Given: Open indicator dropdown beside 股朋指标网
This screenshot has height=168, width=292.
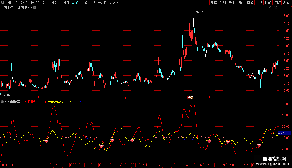Looking at the screenshot, I should 2,102.
